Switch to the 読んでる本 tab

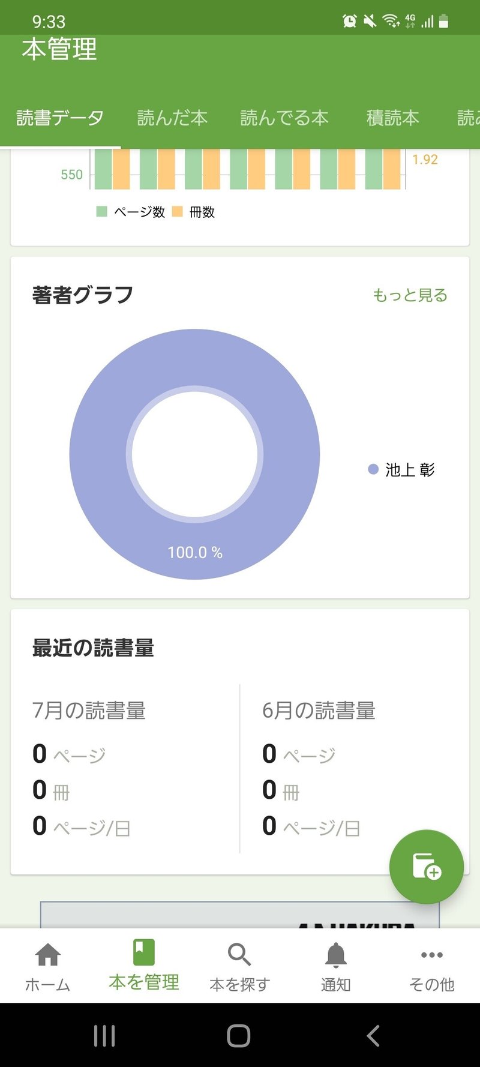[284, 118]
